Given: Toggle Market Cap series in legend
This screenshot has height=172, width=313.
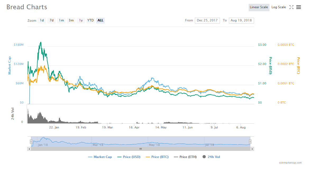Looking at the screenshot, I should pos(100,157).
